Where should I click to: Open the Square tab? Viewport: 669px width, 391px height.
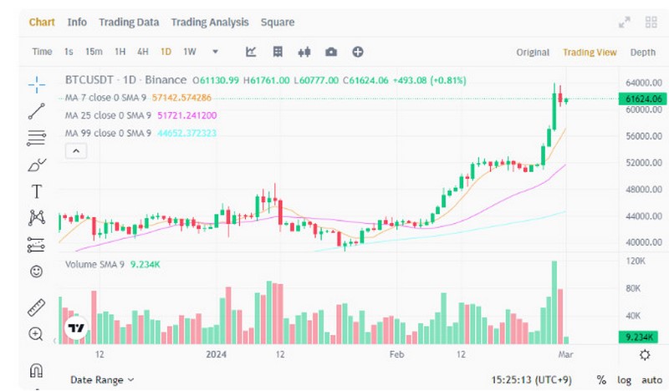click(278, 23)
